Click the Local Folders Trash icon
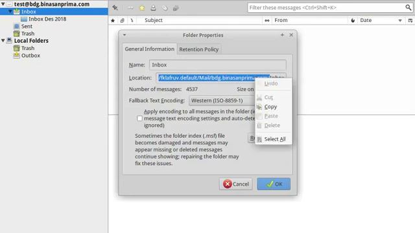This screenshot has height=233, width=415. click(16, 48)
